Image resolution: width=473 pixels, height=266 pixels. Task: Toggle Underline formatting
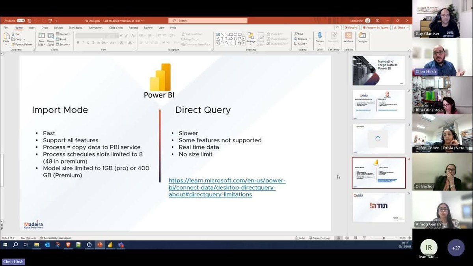[89, 43]
